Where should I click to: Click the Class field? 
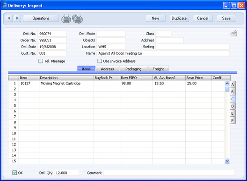pos(163,34)
